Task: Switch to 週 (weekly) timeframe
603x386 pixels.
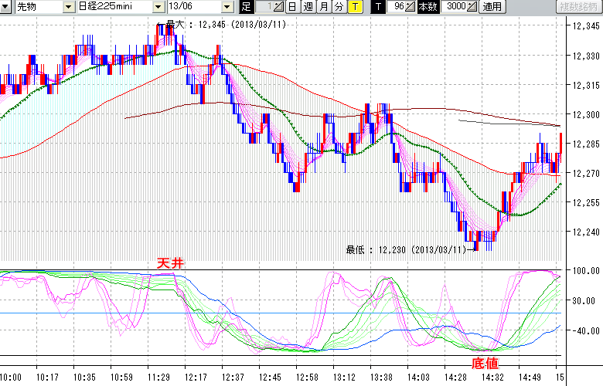Action: [308, 7]
